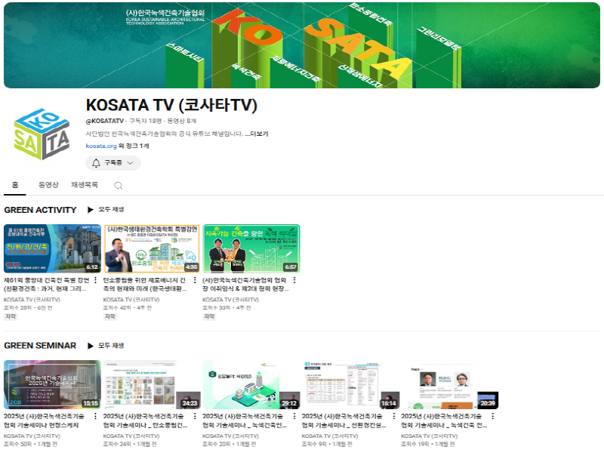Switch to the 홈 tab
This screenshot has width=604, height=453.
coord(15,185)
